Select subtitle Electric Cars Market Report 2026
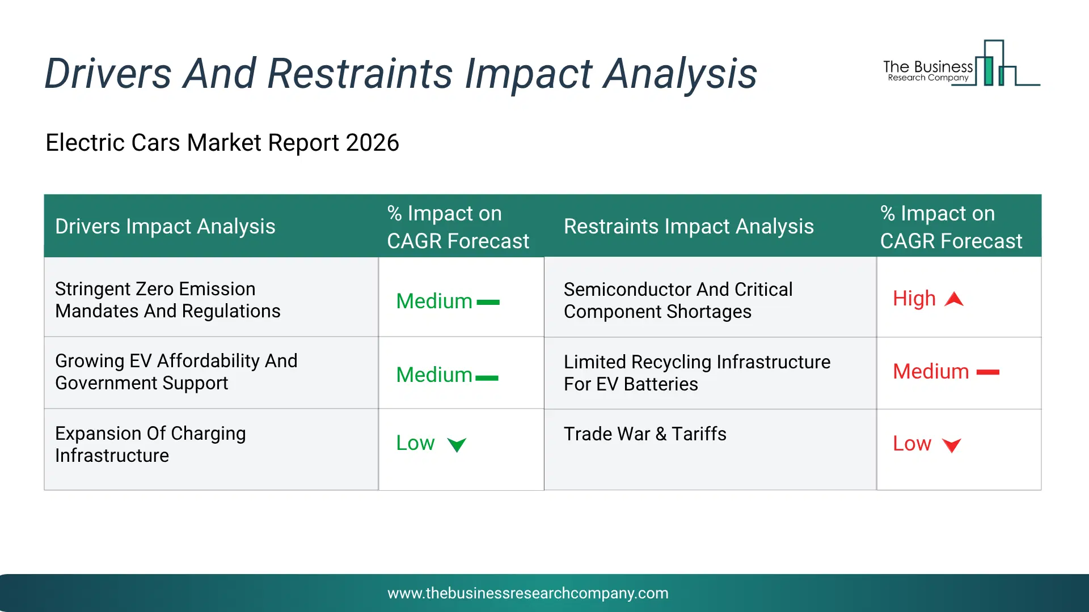Screen dimensions: 1089x612 (x=222, y=143)
